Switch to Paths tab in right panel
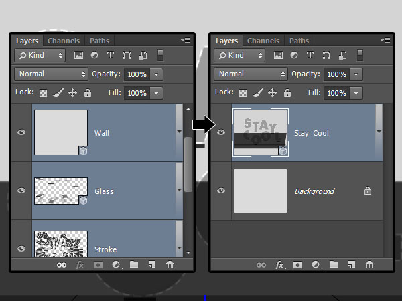Image resolution: width=402 pixels, height=301 pixels. click(299, 41)
